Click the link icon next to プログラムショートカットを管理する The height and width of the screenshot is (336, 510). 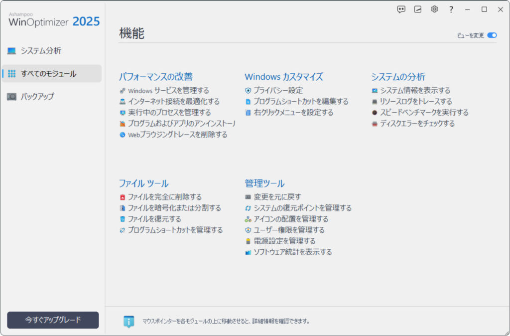(123, 230)
